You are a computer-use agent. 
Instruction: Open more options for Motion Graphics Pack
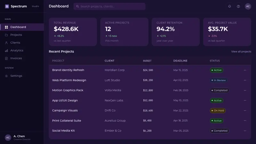(245, 91)
